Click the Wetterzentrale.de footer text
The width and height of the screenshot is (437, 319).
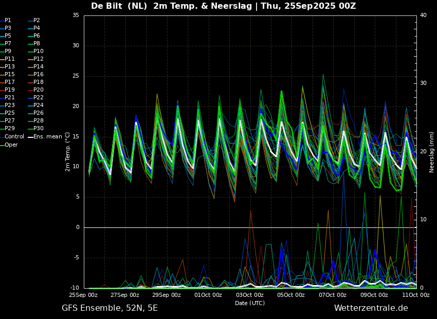click(x=371, y=308)
